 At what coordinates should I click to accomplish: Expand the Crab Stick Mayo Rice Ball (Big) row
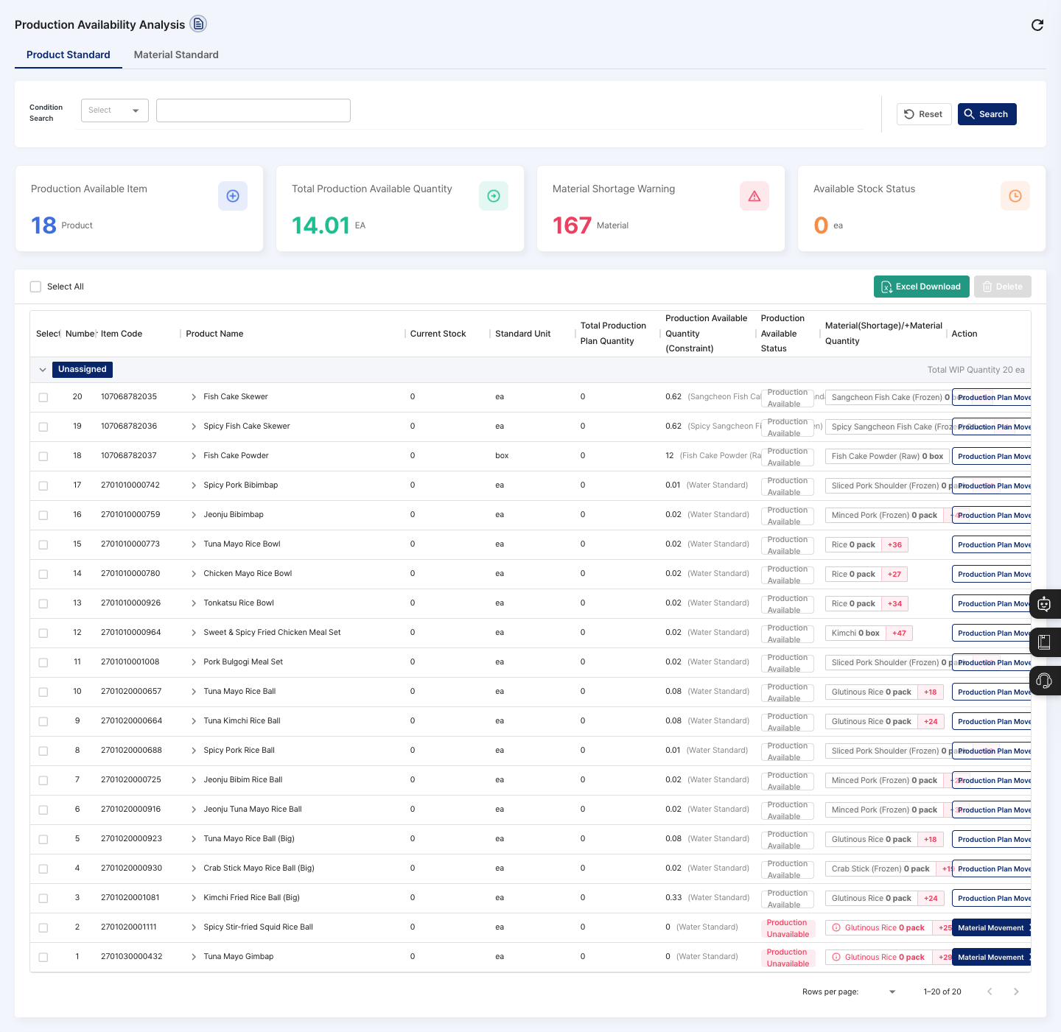[194, 868]
